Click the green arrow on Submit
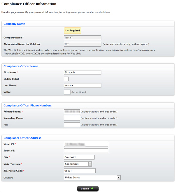 [x=92, y=188]
